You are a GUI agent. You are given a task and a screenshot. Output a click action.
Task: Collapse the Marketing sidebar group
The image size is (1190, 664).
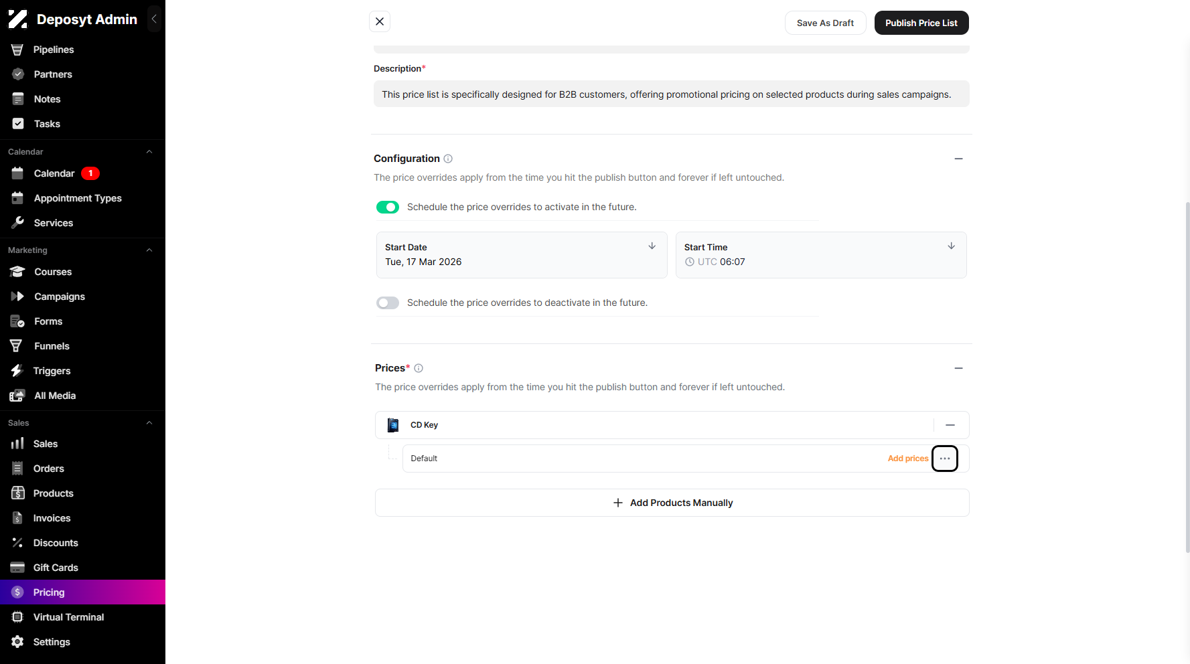(x=149, y=250)
